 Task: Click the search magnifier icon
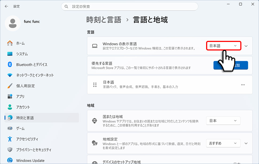click(x=66, y=7)
